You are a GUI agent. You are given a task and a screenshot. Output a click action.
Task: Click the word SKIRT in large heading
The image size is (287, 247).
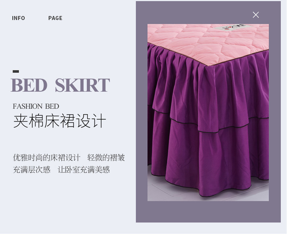[82, 85]
